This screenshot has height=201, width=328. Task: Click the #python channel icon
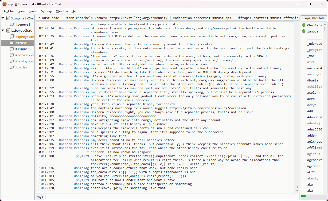click(12, 67)
